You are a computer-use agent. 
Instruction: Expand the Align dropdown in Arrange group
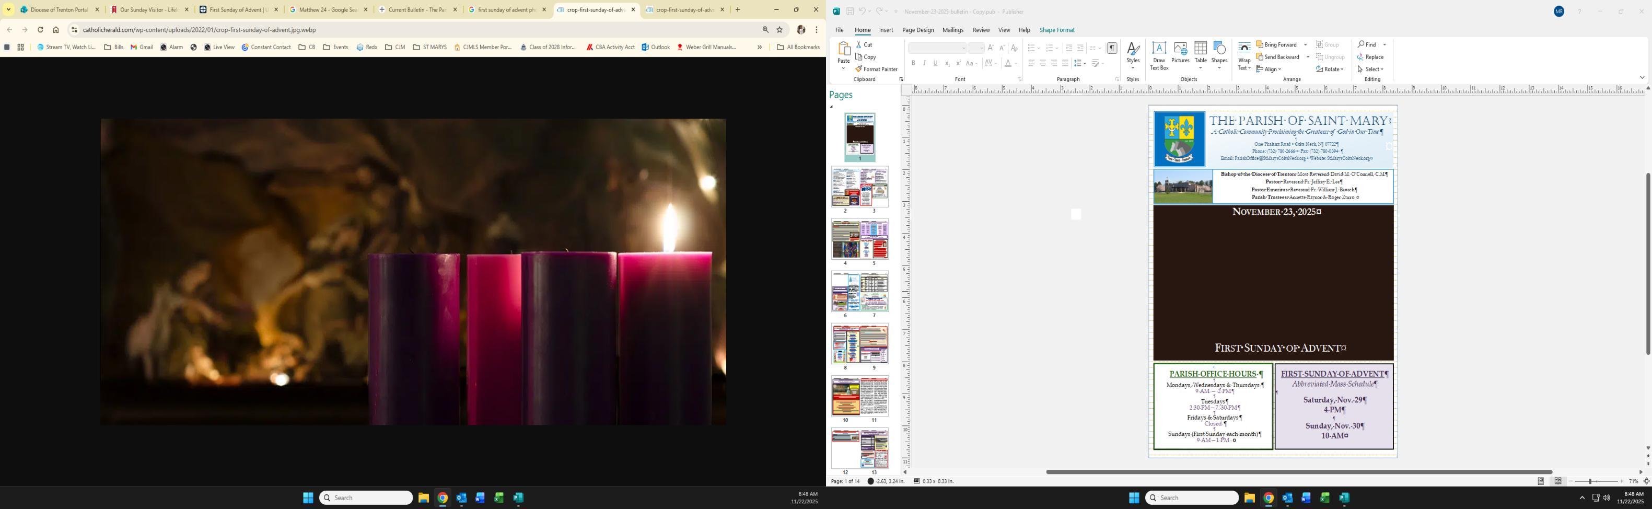click(1269, 70)
